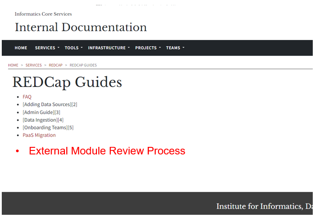Go to REDCap breadcrumb link
The height and width of the screenshot is (217, 315).
pos(56,65)
